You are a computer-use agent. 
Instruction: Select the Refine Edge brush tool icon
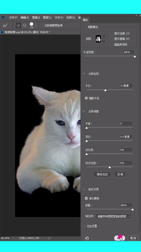pos(5,25)
